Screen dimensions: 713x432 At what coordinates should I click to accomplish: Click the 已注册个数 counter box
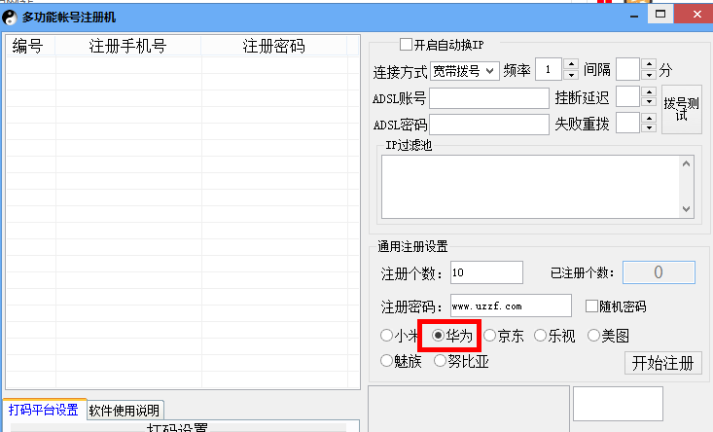click(659, 272)
